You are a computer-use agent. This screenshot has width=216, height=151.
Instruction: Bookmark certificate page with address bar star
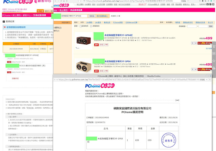207,80
